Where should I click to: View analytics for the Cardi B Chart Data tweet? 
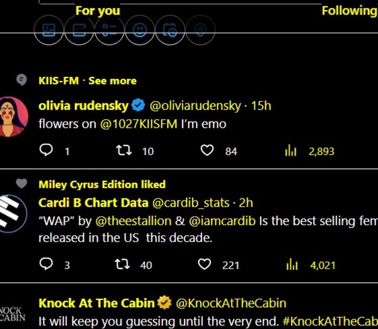(x=292, y=265)
